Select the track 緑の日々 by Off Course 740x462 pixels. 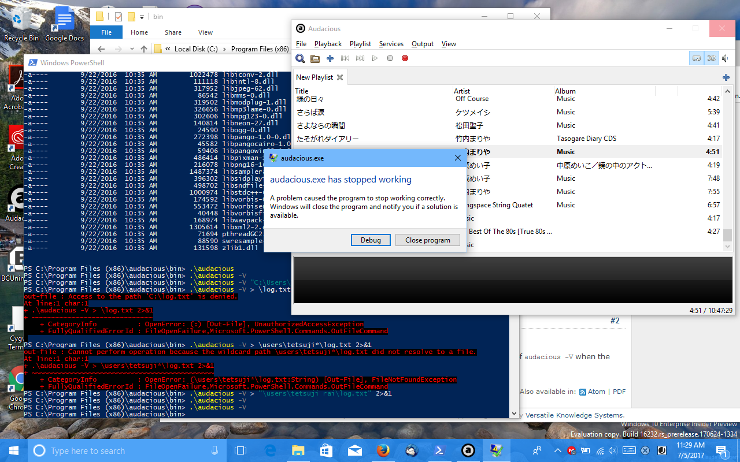(x=509, y=99)
